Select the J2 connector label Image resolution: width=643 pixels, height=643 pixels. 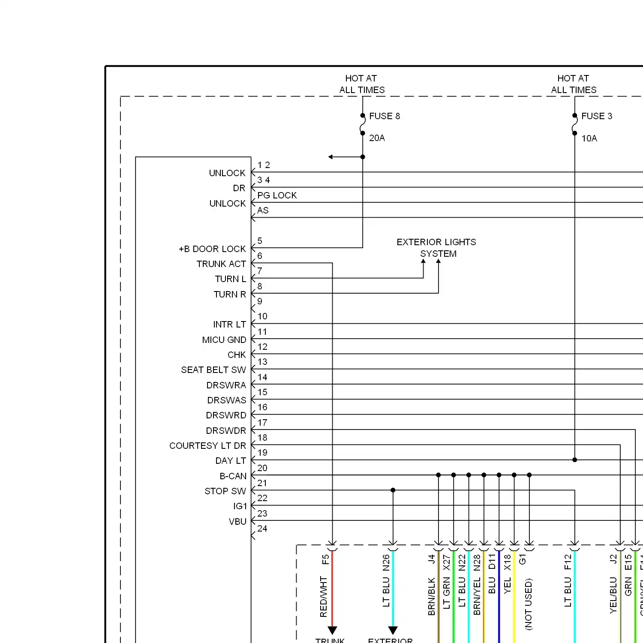(x=613, y=559)
